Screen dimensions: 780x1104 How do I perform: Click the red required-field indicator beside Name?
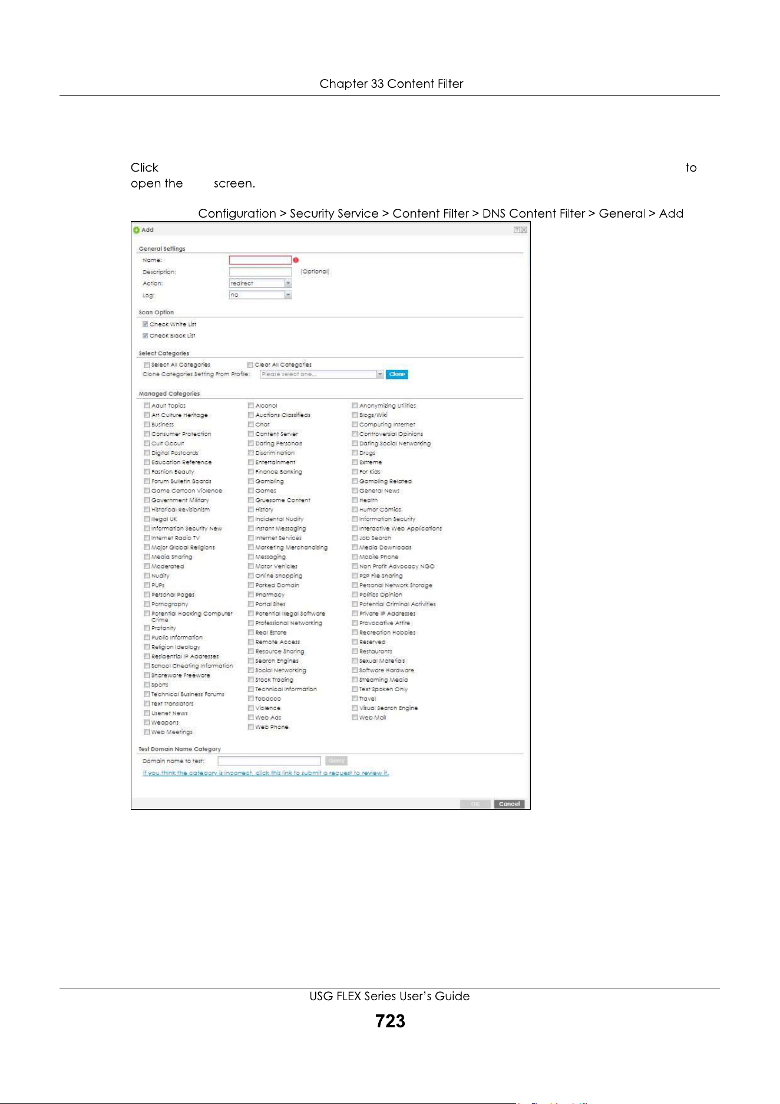coord(296,260)
